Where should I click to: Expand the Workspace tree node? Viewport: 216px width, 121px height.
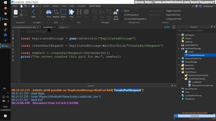[179, 35]
